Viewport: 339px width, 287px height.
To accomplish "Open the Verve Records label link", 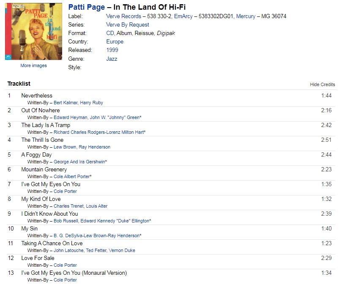I will tap(123, 16).
